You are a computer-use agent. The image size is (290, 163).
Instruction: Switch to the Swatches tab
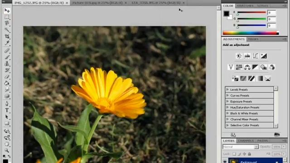coord(245,6)
